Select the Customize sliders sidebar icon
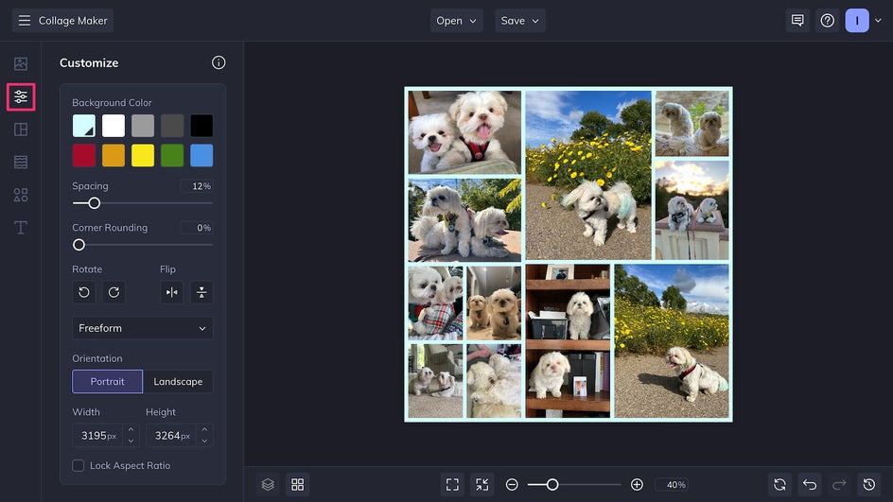The height and width of the screenshot is (502, 893). 21,96
